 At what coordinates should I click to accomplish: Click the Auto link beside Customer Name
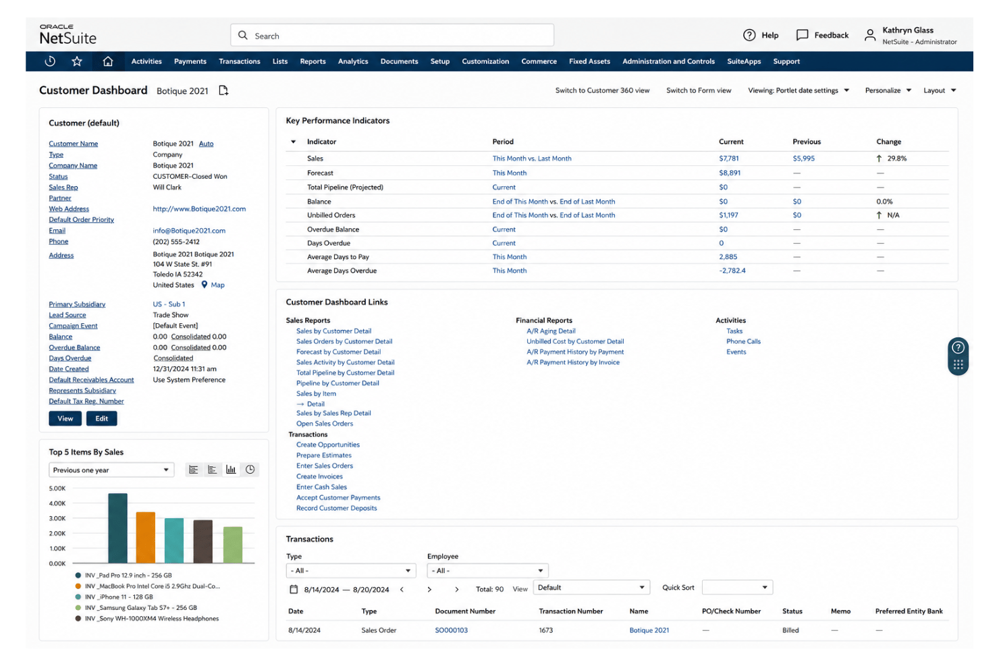tap(206, 144)
